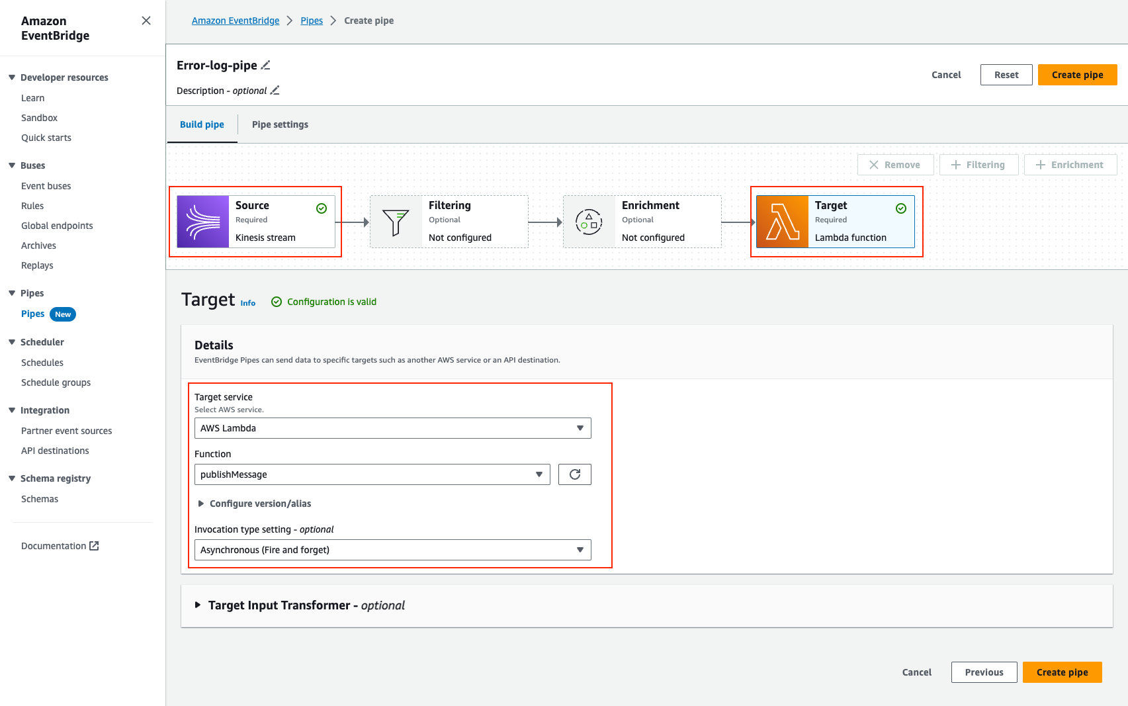The height and width of the screenshot is (706, 1128).
Task: Click the Configuration is valid check icon
Action: coord(277,302)
